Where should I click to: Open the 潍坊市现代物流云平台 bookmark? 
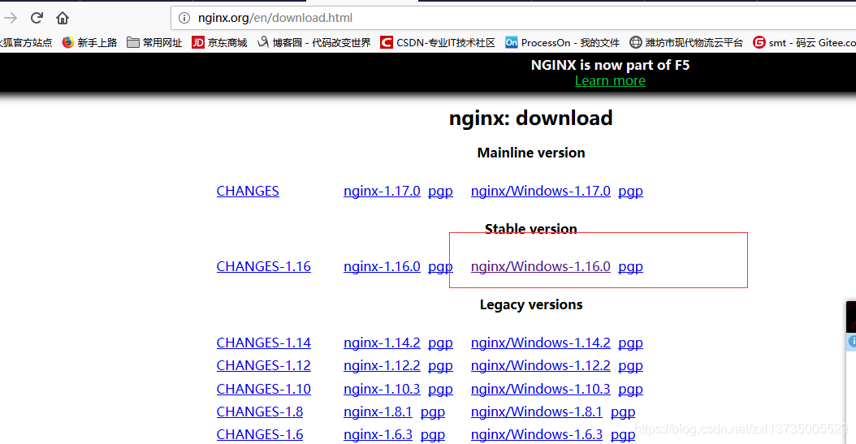pos(686,42)
